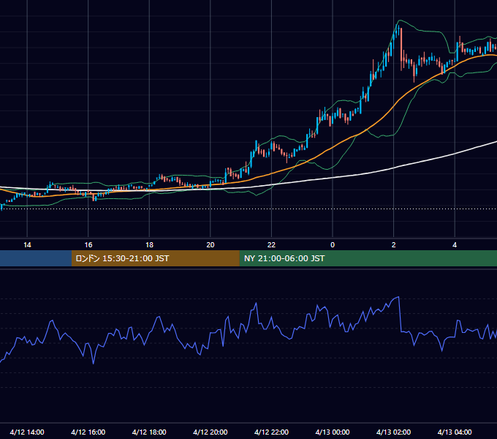The height and width of the screenshot is (439, 497).
Task: Click the 18 hour axis label
Action: point(149,245)
